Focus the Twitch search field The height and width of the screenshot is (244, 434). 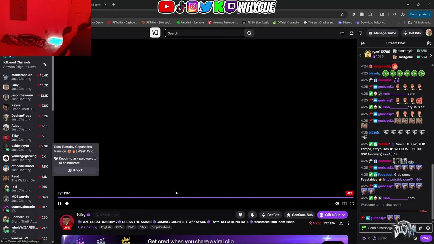tap(205, 33)
